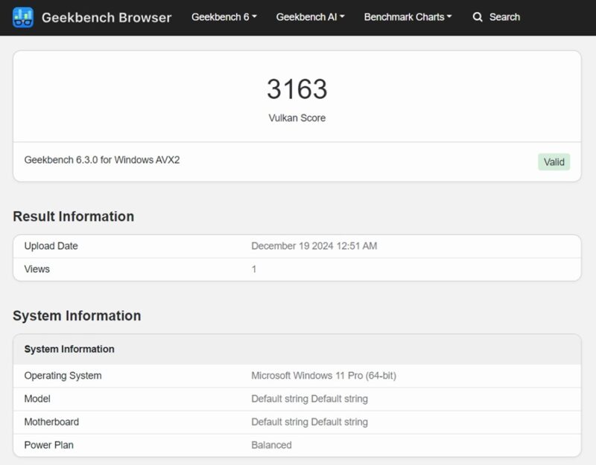
Task: Select the Upload Date row
Action: [x=50, y=246]
